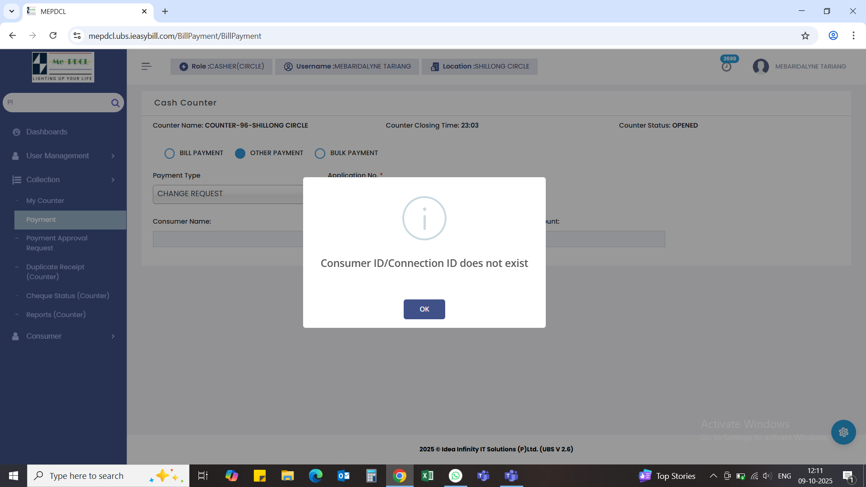Select the OTHER PAYMENT radio button
The image size is (866, 487).
click(240, 153)
